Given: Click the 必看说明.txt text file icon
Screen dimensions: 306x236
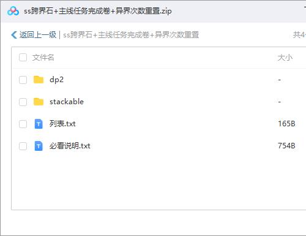Looking at the screenshot, I should [x=39, y=146].
